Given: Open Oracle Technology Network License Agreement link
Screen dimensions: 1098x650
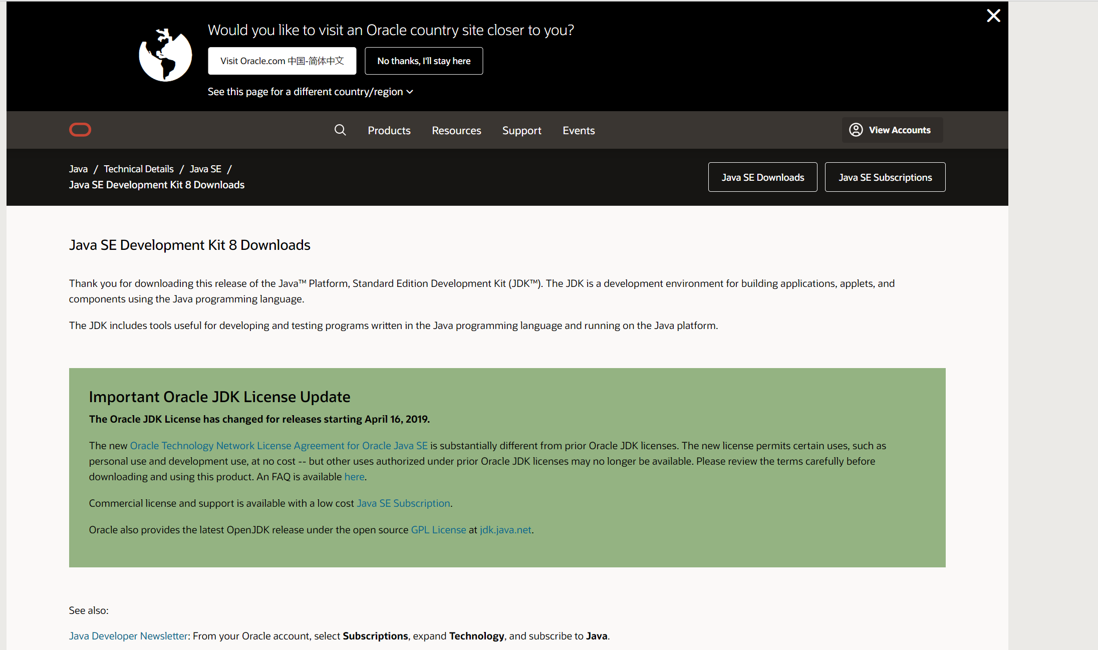Looking at the screenshot, I should pos(279,446).
